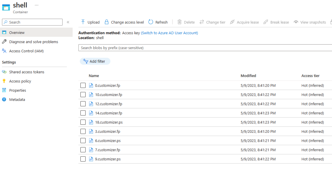Sort by the Name column header

coord(94,76)
